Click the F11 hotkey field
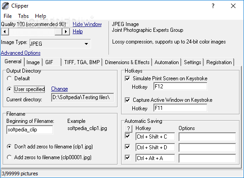 [180, 108]
